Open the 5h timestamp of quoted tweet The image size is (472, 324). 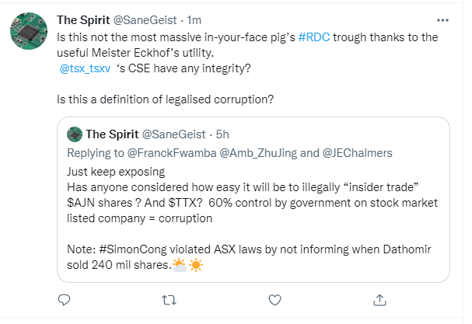click(222, 134)
